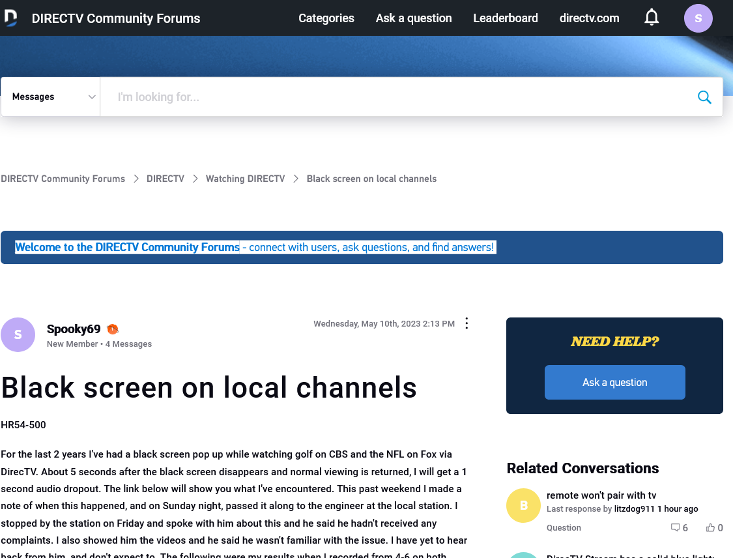The image size is (733, 558).
Task: Open your profile avatar menu
Action: coord(698,18)
